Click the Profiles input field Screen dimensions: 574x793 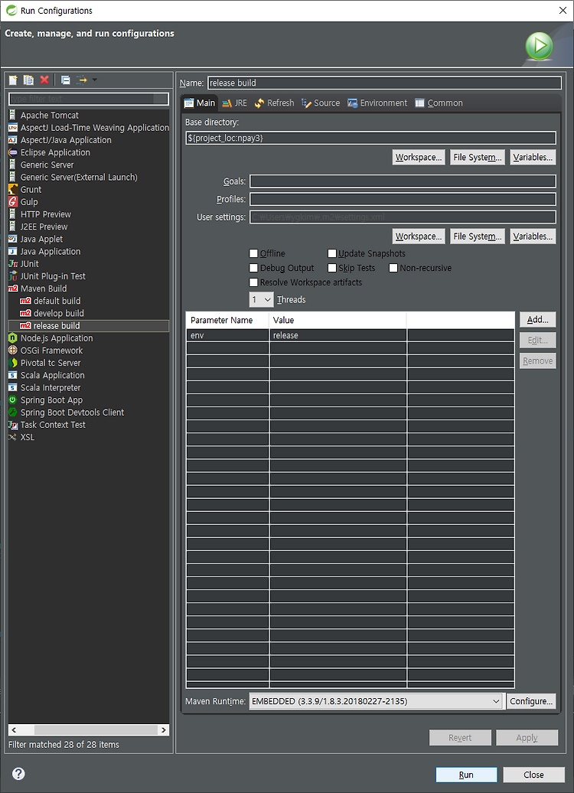[x=403, y=199]
